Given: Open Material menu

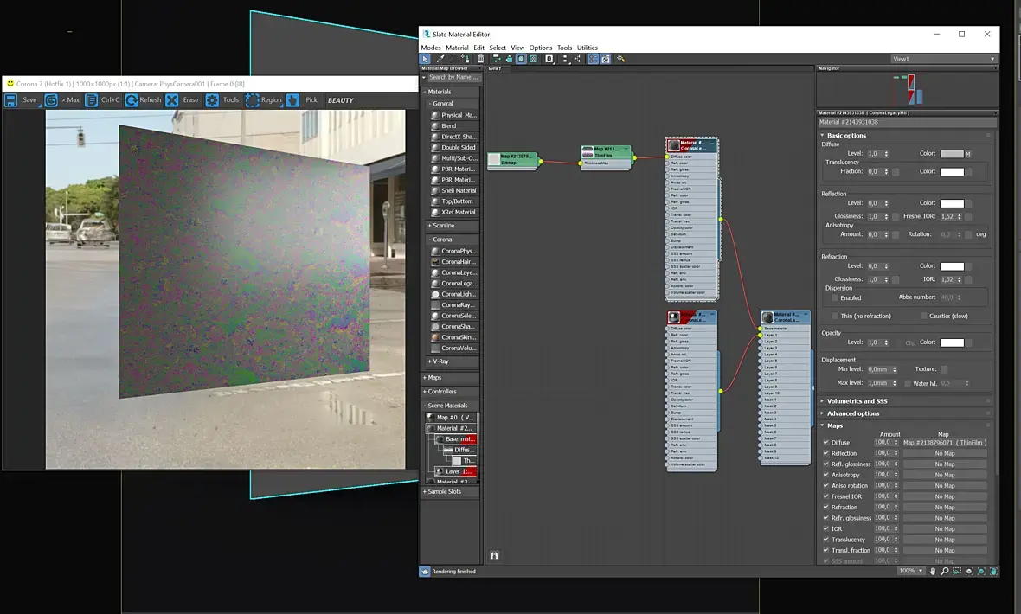Looking at the screenshot, I should [x=457, y=48].
